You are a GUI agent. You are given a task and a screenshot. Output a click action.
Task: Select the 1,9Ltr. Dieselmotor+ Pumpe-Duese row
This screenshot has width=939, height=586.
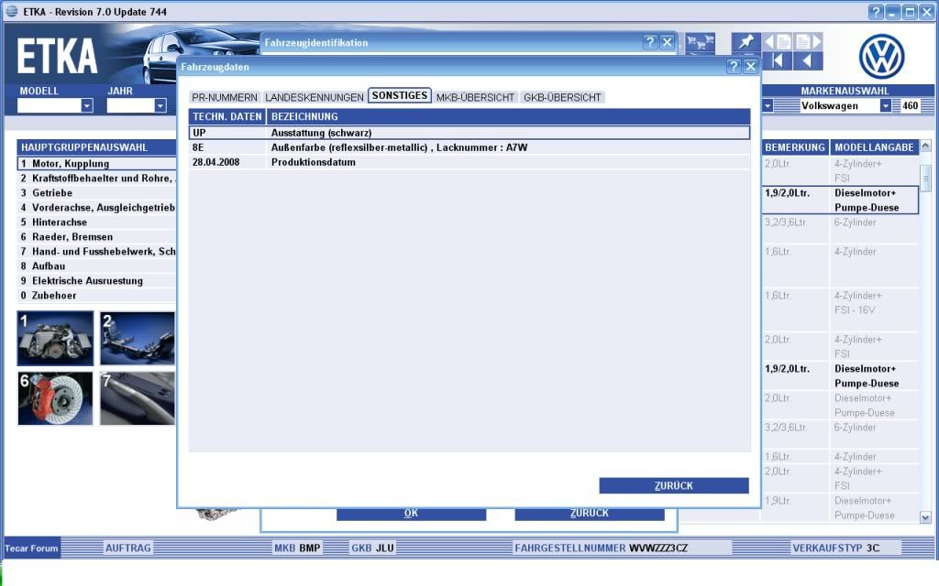(840, 507)
